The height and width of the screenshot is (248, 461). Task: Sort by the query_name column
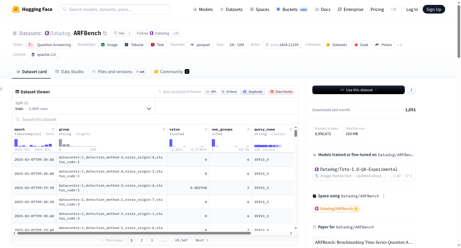291,129
